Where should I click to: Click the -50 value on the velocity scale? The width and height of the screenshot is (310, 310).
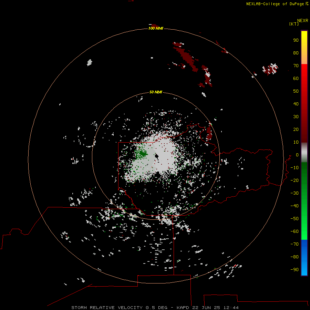294,219
